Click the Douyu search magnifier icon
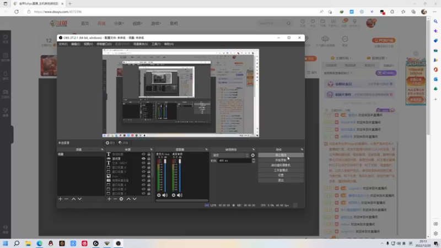441x248 pixels. (x=288, y=23)
